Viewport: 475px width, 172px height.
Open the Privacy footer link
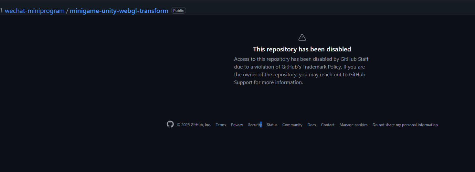pyautogui.click(x=237, y=125)
